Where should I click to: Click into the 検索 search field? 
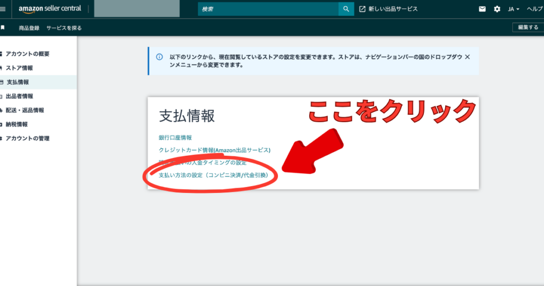tap(268, 9)
